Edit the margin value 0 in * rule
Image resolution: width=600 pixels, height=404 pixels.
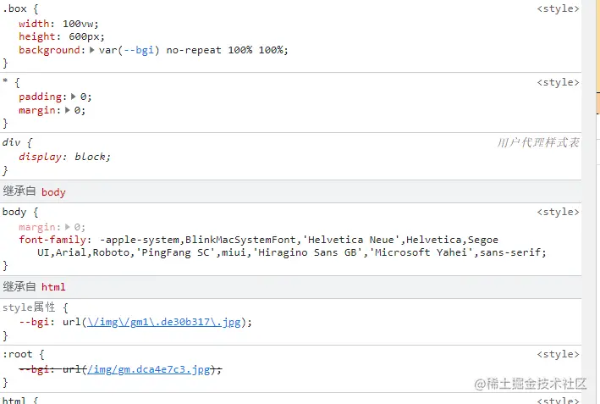77,110
